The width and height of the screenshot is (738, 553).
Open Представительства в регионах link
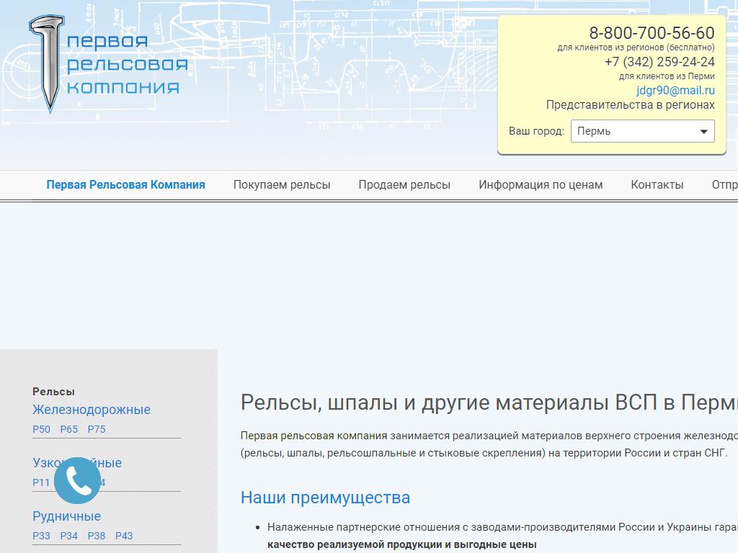(630, 105)
